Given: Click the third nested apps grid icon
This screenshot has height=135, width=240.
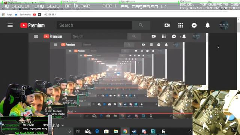Looking at the screenshot, I should [151, 45].
